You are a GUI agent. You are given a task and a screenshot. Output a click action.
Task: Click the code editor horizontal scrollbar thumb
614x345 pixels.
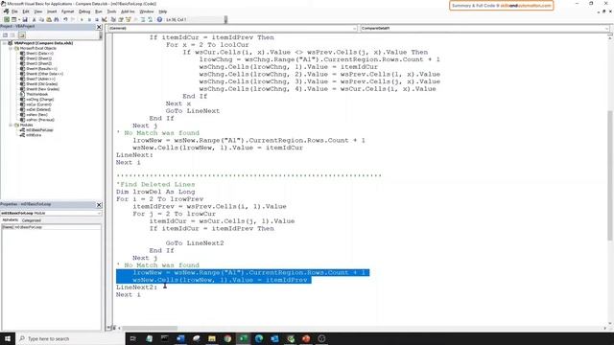click(x=150, y=328)
